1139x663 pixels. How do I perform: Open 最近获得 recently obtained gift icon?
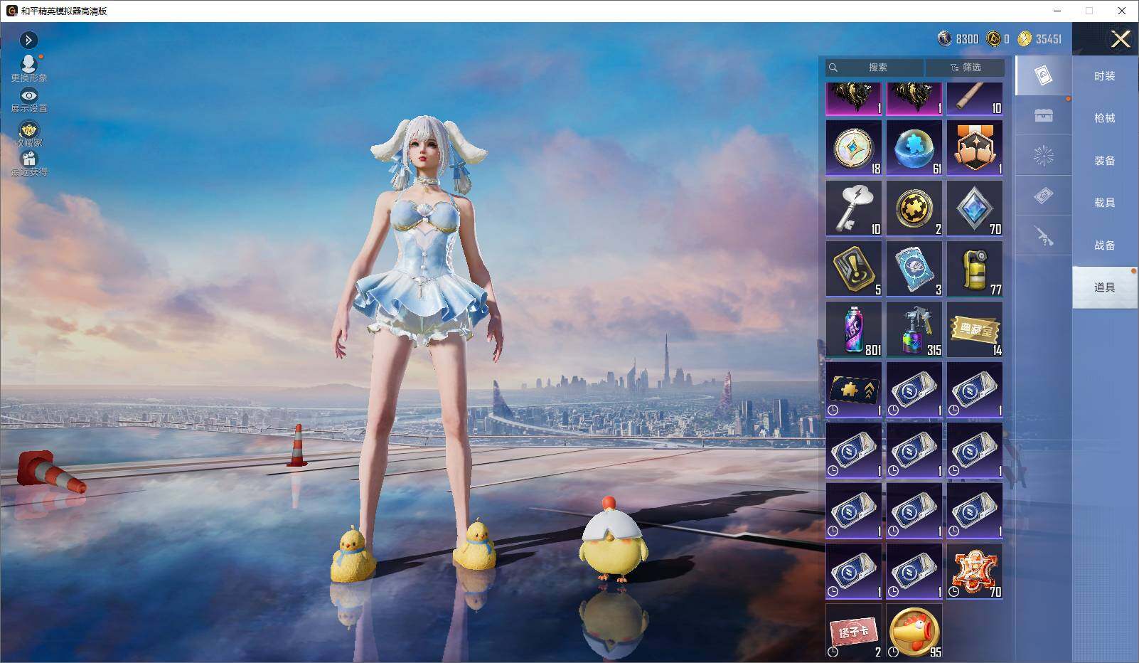point(29,164)
